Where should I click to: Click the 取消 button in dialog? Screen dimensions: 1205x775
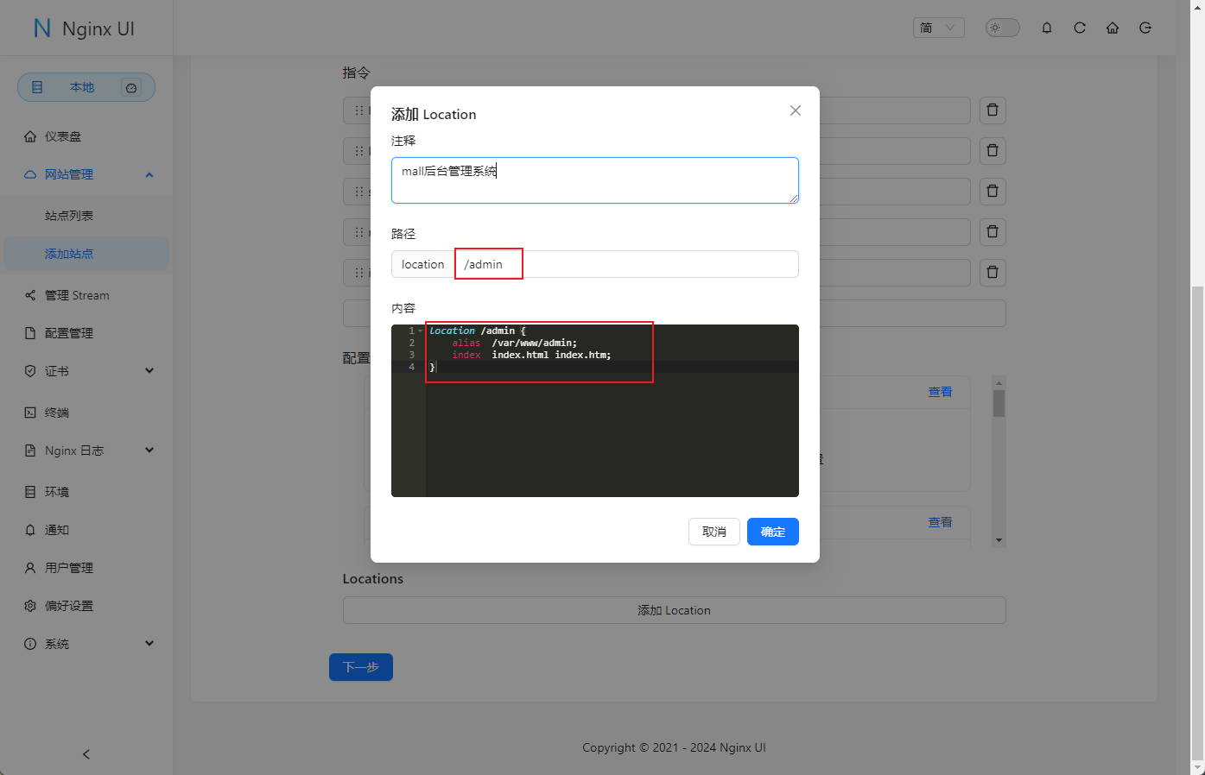tap(713, 532)
